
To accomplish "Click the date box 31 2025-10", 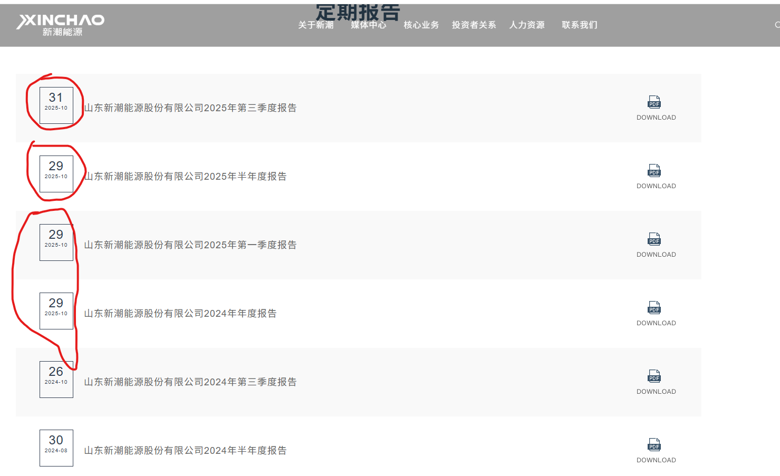I will pos(56,105).
